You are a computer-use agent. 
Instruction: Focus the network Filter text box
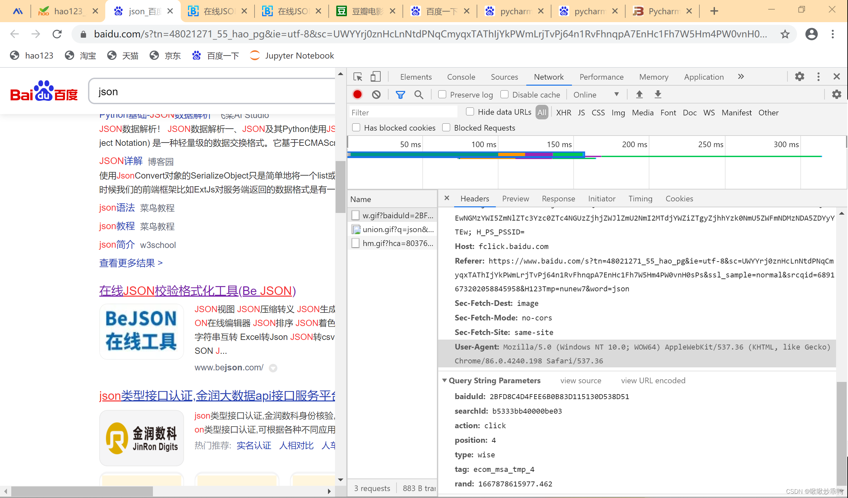403,113
